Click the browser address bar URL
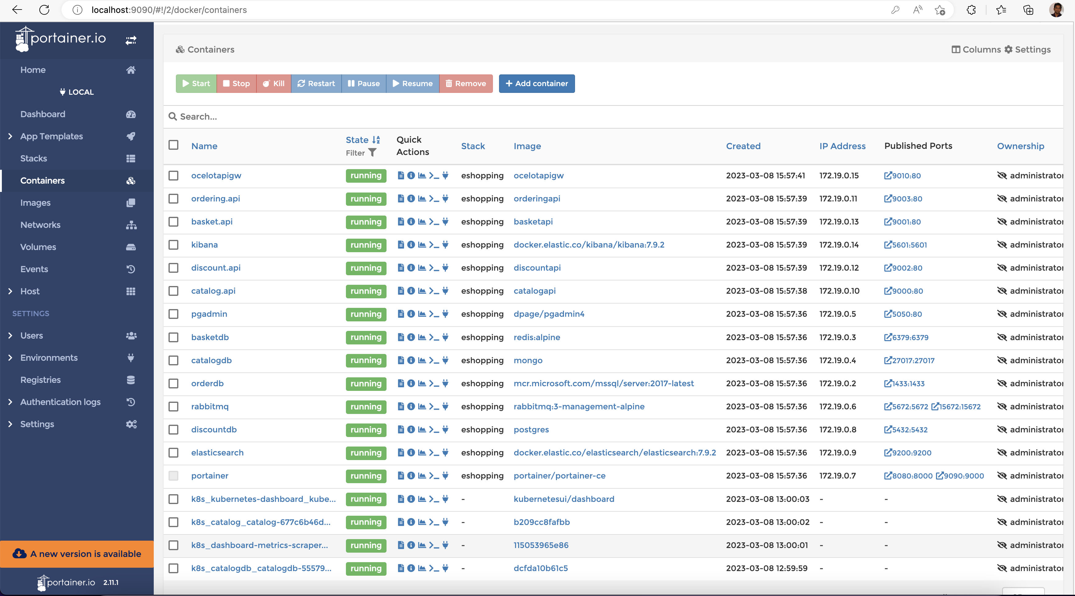 [169, 10]
